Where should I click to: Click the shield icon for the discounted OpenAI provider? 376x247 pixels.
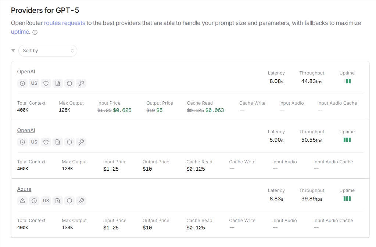click(x=46, y=83)
